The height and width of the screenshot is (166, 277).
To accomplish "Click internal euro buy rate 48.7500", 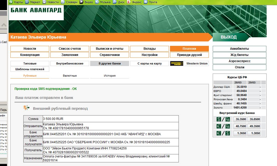I will coord(240,126).
